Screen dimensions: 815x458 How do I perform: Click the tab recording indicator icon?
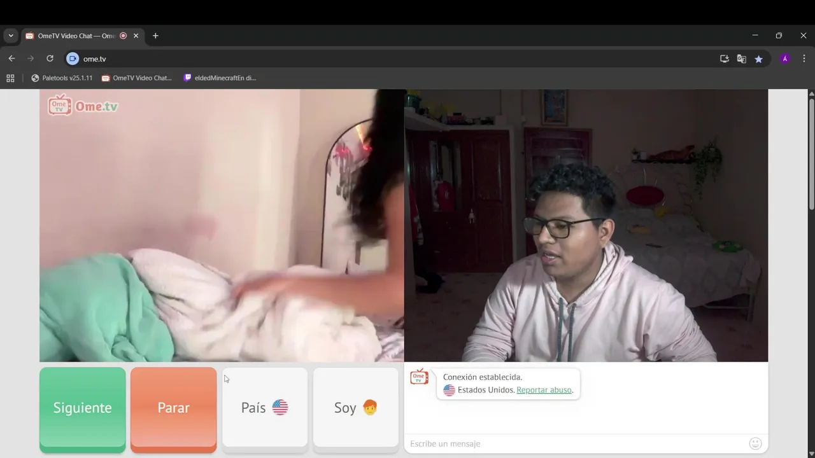[x=123, y=36]
